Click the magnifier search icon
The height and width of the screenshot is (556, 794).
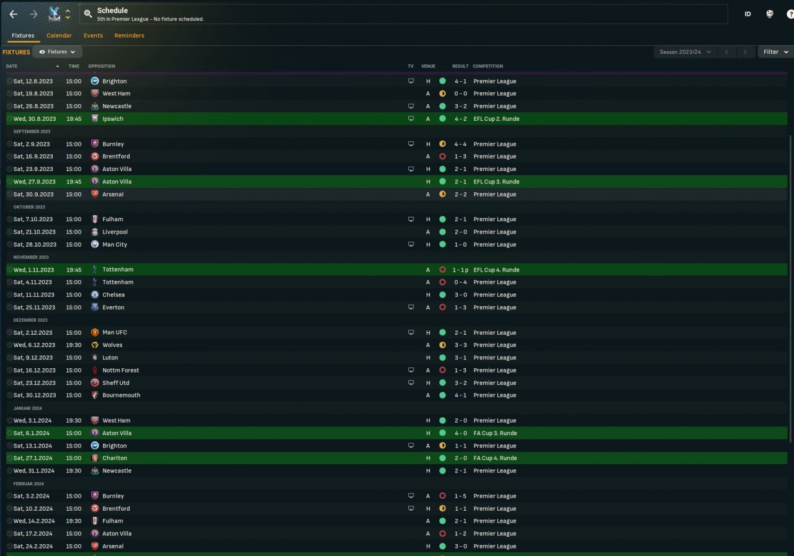pyautogui.click(x=88, y=14)
